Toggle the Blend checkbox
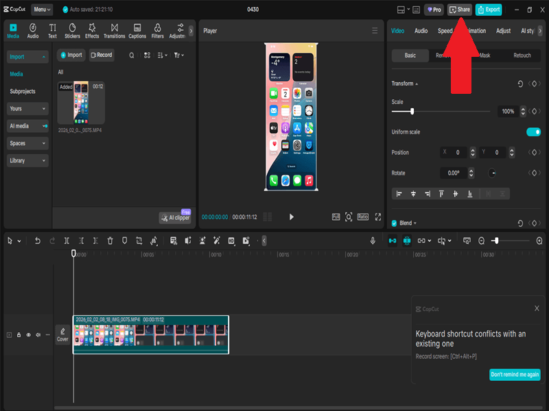549x411 pixels. click(394, 223)
